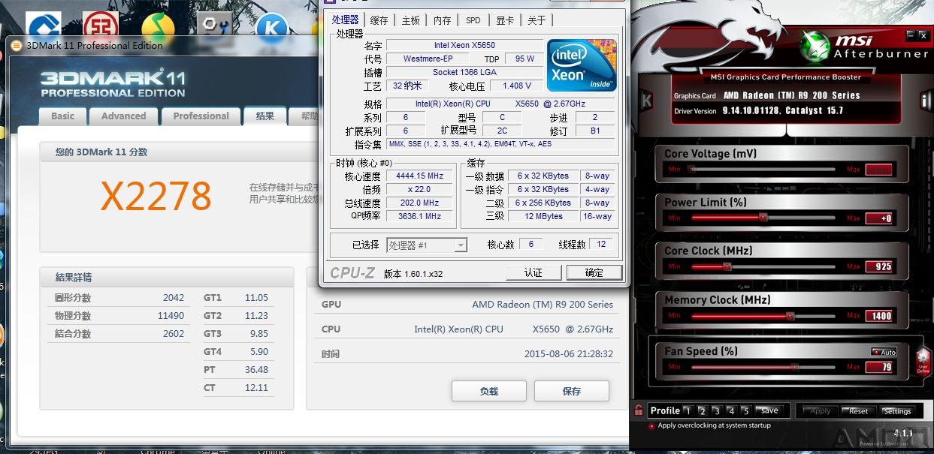
Task: Click the 名字 field Intel Xeon X5650
Action: [464, 46]
